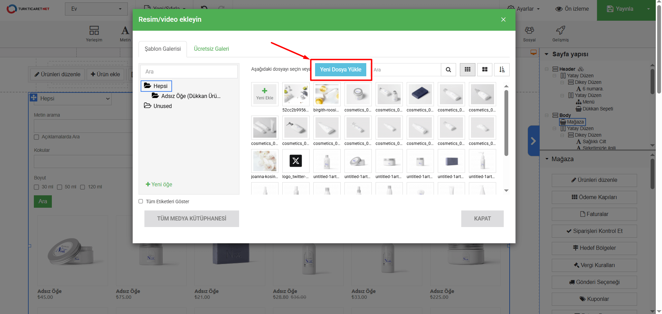This screenshot has width=662, height=314.
Task: Click the search magnifier icon in gallery
Action: coord(448,70)
